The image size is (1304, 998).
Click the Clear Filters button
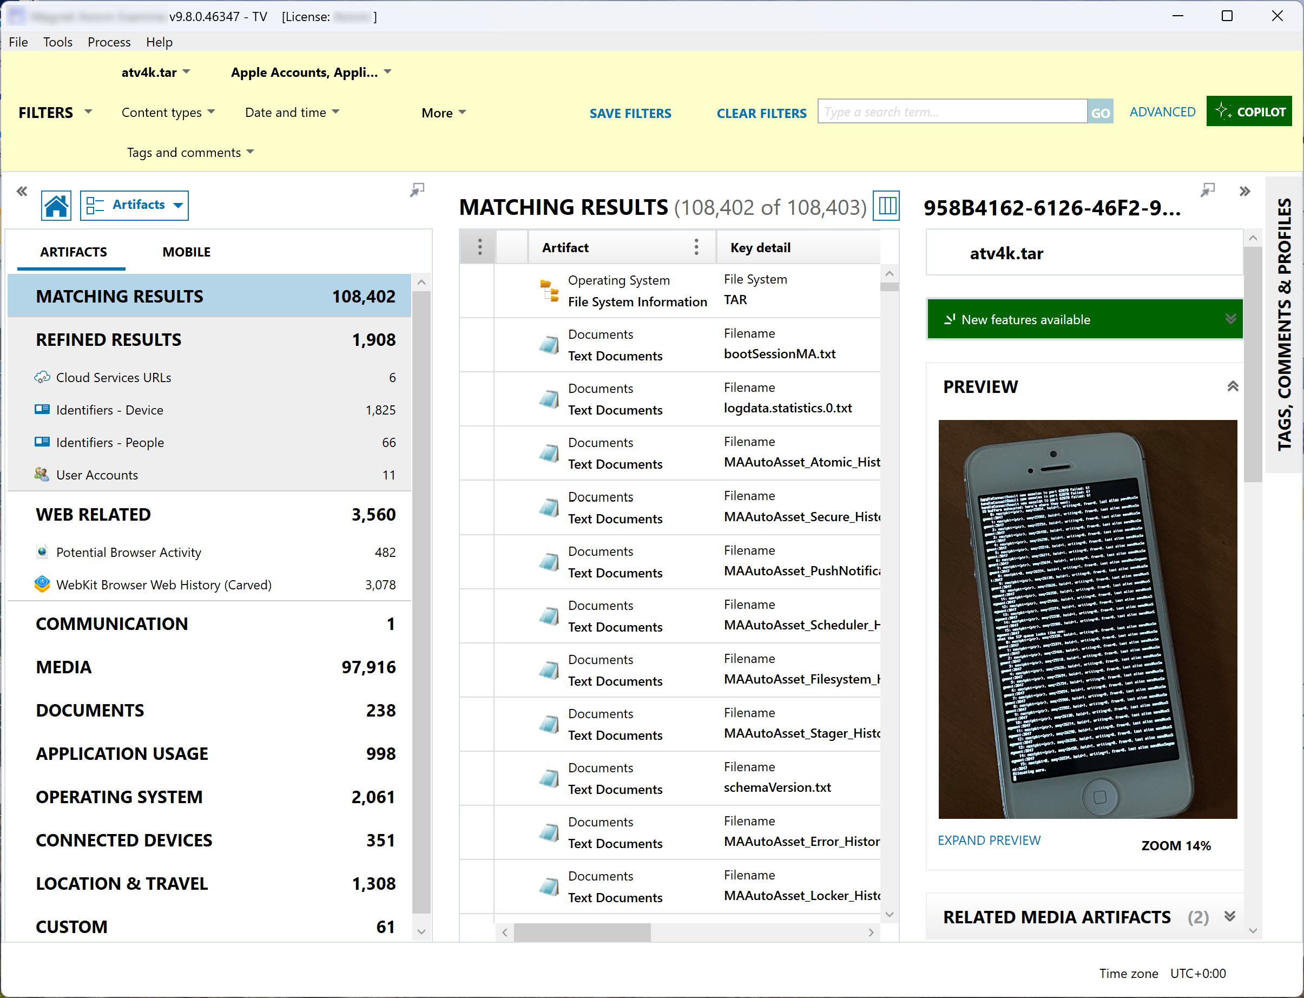click(761, 113)
